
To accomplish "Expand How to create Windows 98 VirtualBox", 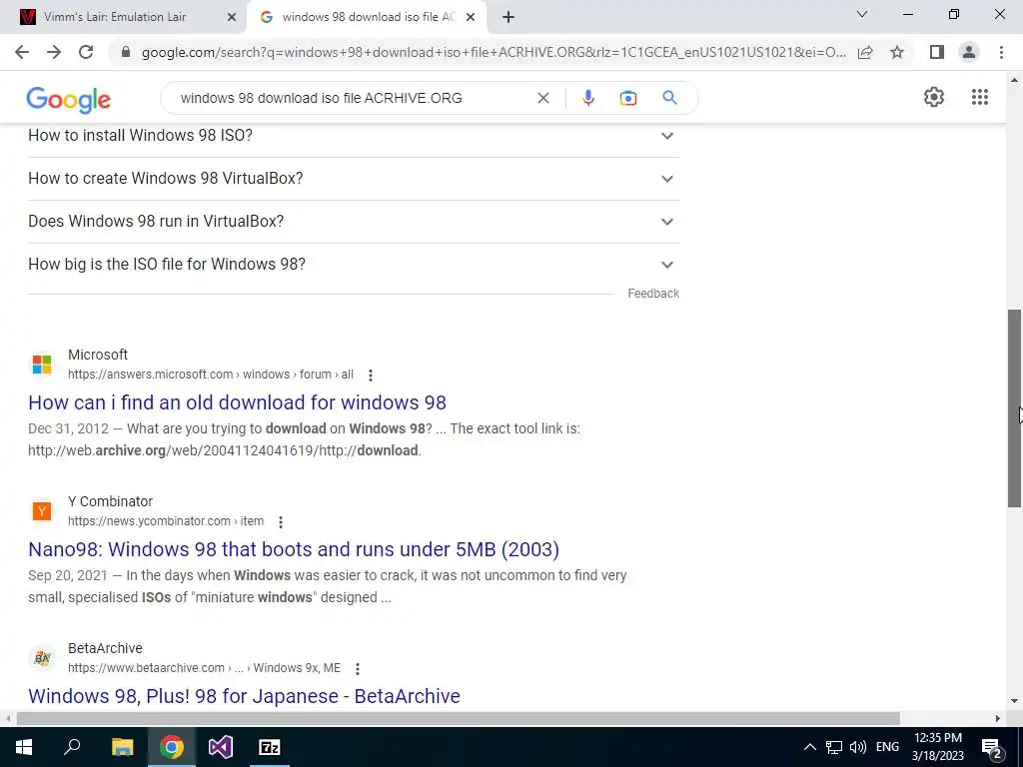I will 354,179.
